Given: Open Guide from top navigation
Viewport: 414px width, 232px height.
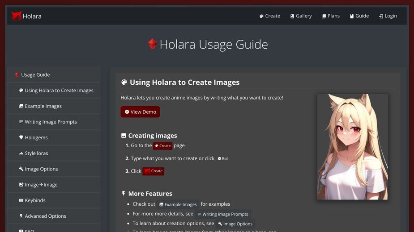Looking at the screenshot, I should point(359,16).
